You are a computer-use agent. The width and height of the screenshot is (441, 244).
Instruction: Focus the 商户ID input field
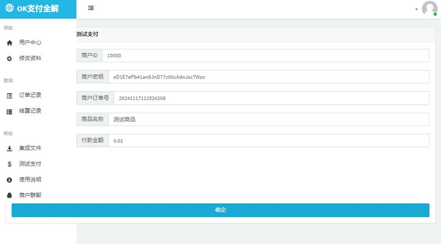tap(266, 56)
